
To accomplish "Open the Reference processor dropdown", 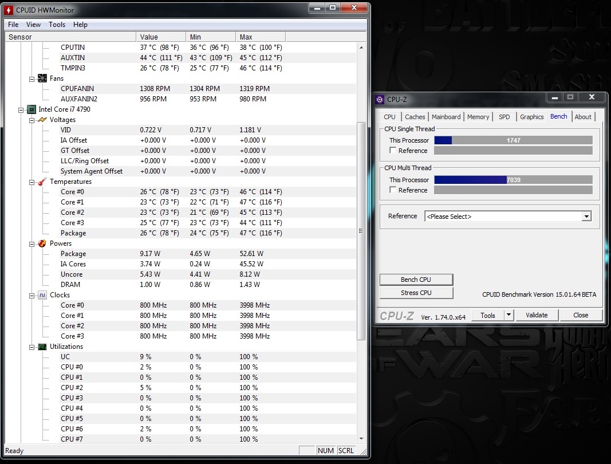I will click(x=586, y=217).
